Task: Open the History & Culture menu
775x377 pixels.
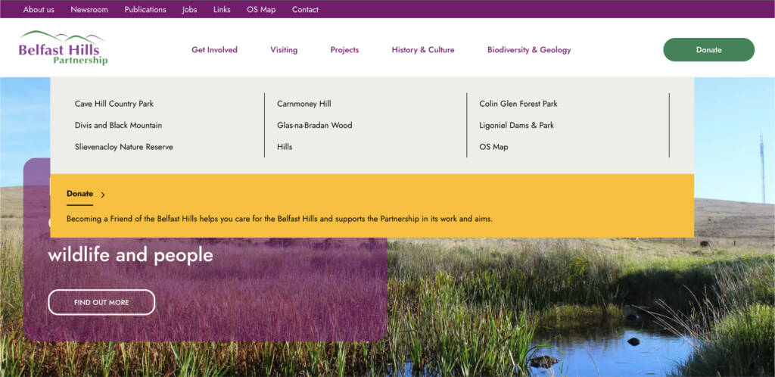Action: coord(423,50)
